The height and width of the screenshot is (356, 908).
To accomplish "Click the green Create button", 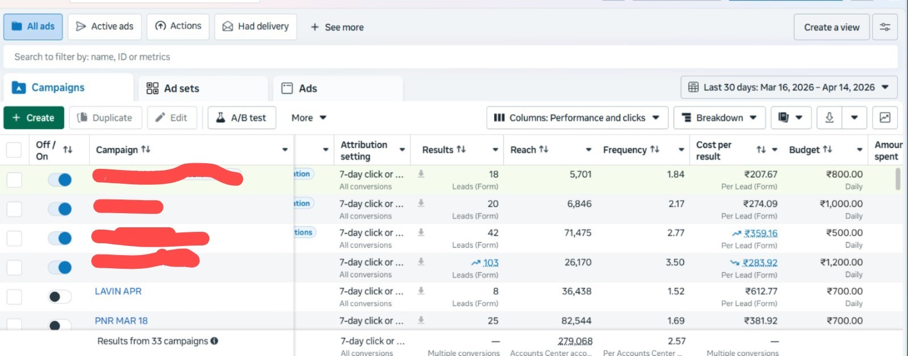I will [33, 117].
